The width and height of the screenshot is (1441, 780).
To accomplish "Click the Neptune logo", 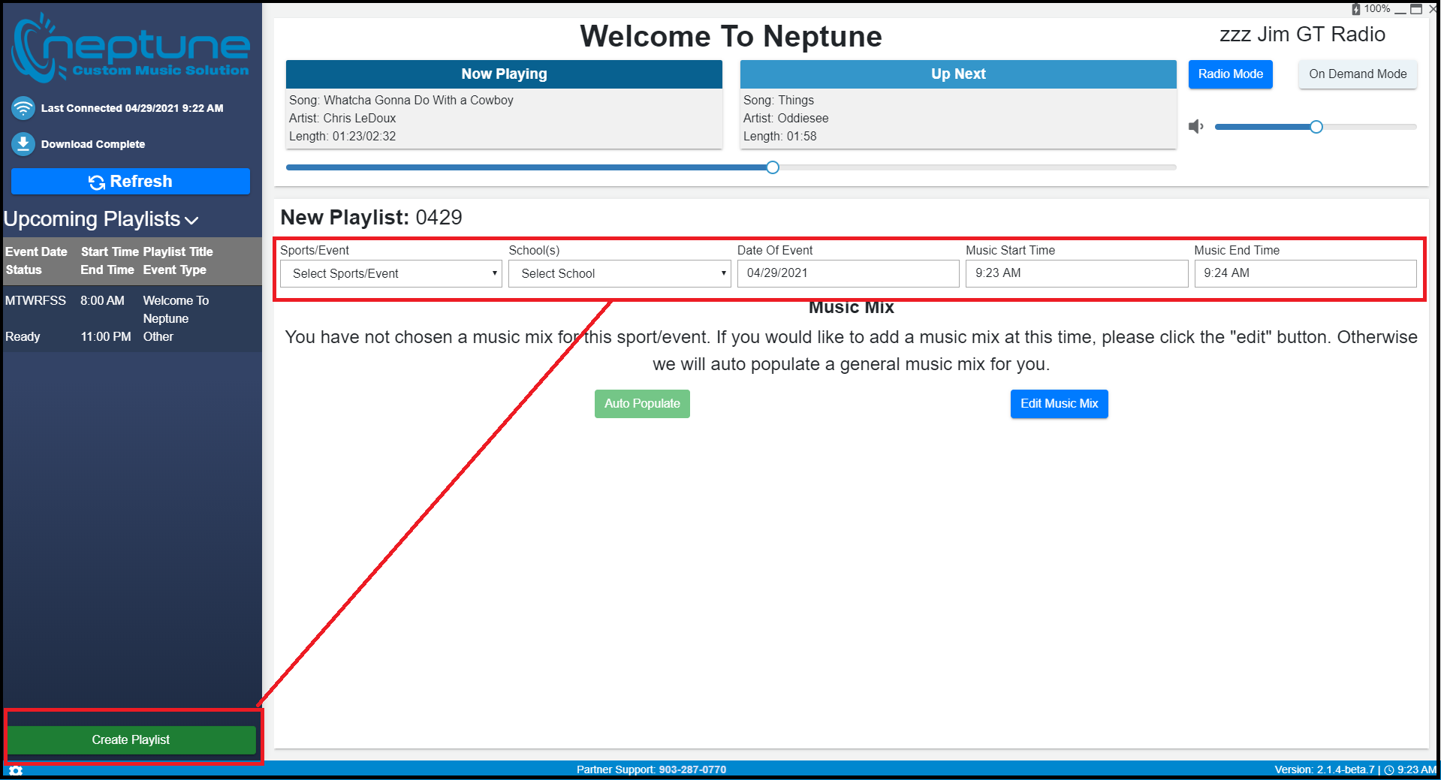I will point(131,48).
